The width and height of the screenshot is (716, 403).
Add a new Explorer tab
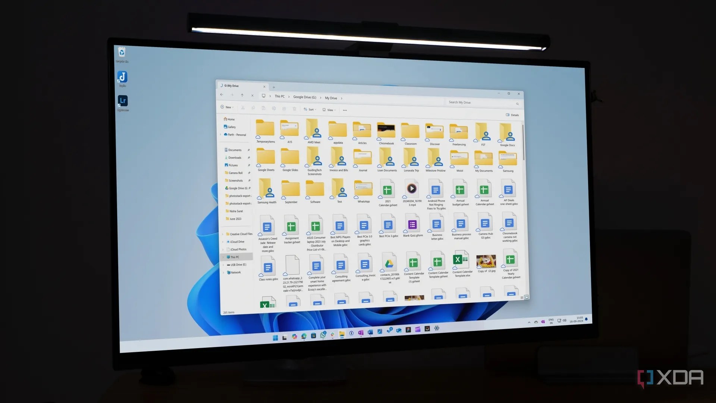[x=274, y=87]
